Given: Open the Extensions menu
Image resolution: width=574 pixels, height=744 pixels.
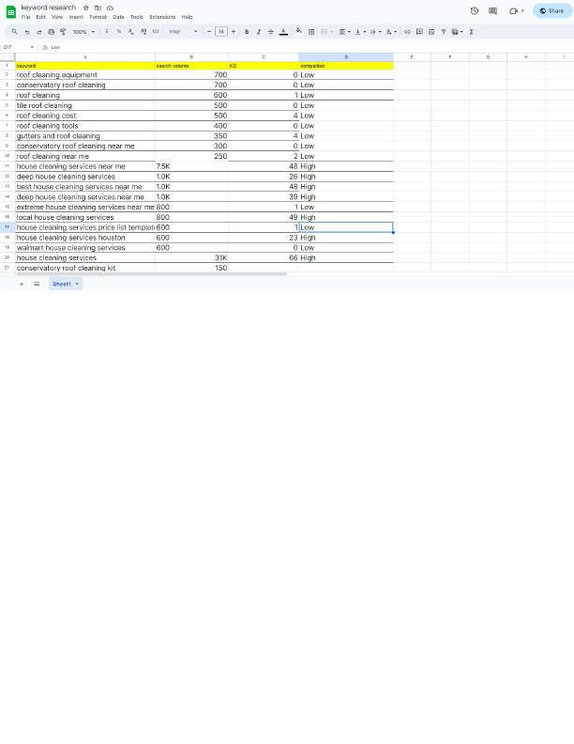Looking at the screenshot, I should coord(162,17).
